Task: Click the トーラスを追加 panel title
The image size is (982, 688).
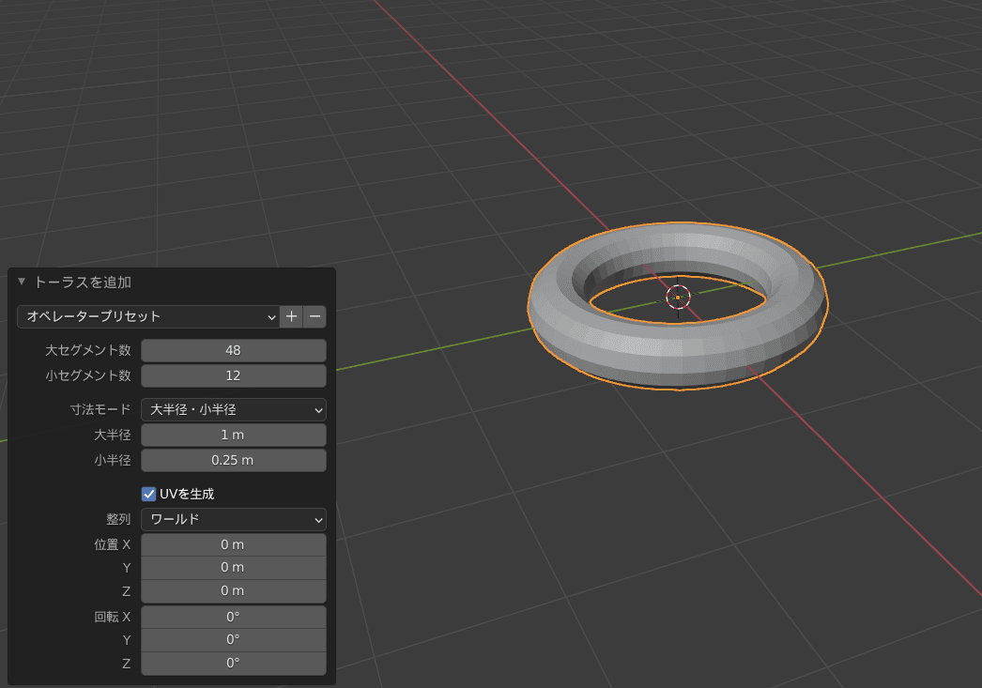Action: click(83, 283)
